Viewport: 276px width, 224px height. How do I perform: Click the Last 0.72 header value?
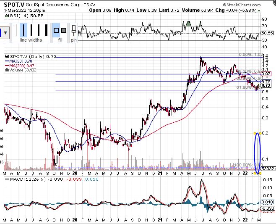click(x=169, y=10)
